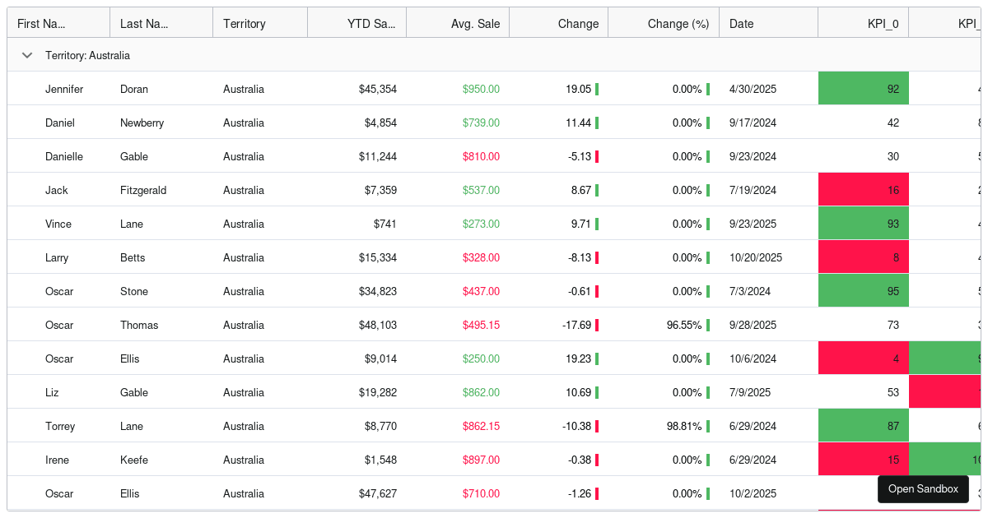The height and width of the screenshot is (518, 988).
Task: Sort by the Date column header
Action: coord(741,23)
